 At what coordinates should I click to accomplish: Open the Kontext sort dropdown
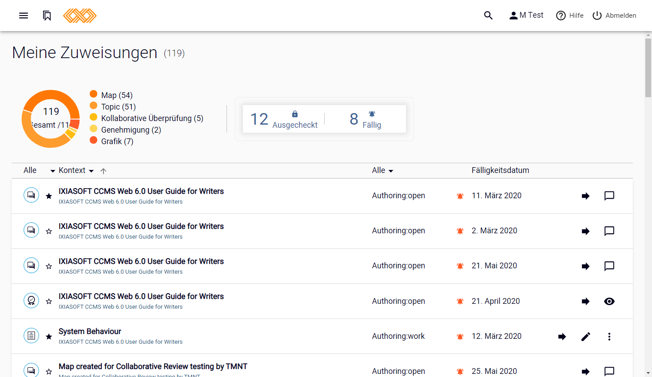point(76,170)
